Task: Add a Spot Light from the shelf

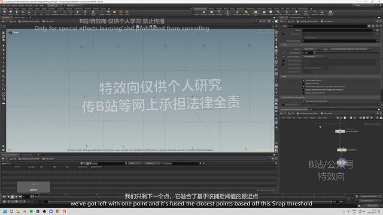Action: [211, 13]
